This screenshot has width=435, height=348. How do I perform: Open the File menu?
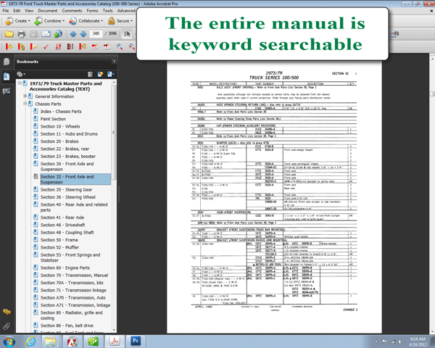(x=6, y=11)
